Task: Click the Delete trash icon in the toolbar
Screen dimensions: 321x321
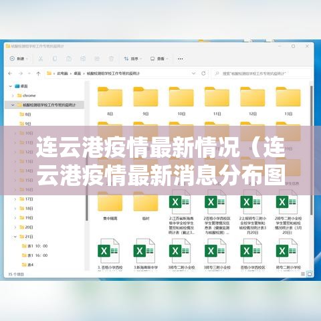Action: (111, 59)
